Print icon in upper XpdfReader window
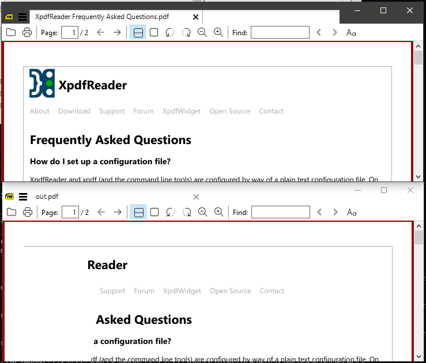 [x=27, y=32]
